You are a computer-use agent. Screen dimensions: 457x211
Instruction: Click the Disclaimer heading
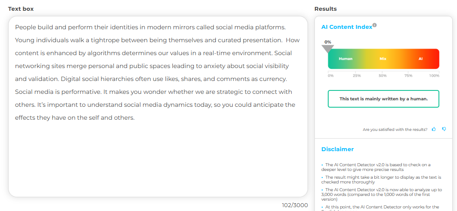point(337,149)
